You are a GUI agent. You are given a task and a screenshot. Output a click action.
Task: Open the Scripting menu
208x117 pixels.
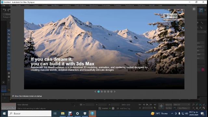[x=118, y=6]
